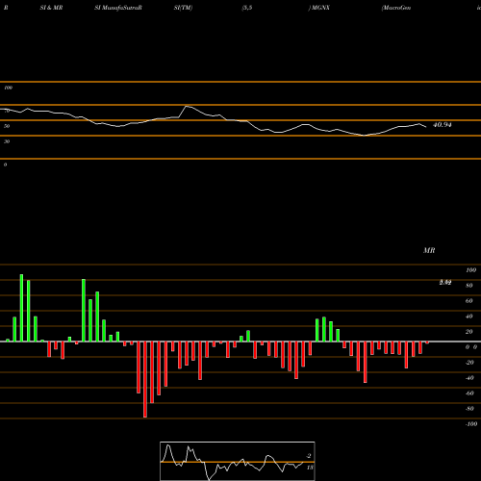Click the 100 label on right MR axis
Image resolution: width=481 pixels, height=481 pixels.
(x=471, y=270)
